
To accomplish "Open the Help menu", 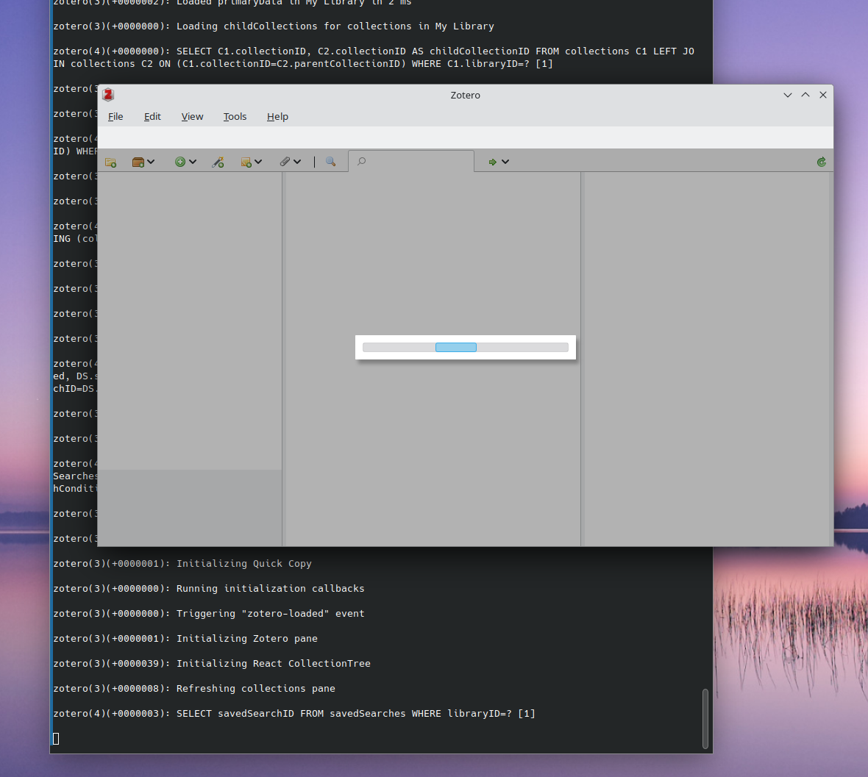I will [x=277, y=117].
